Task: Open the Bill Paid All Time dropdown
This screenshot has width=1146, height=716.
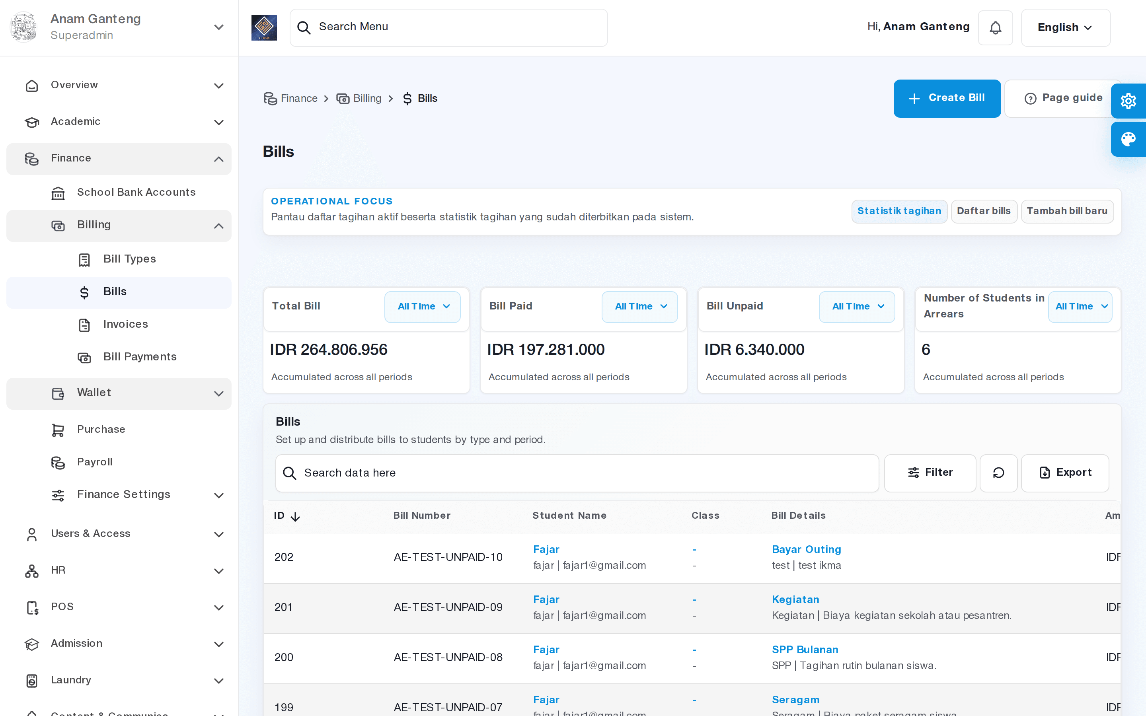Action: point(639,307)
